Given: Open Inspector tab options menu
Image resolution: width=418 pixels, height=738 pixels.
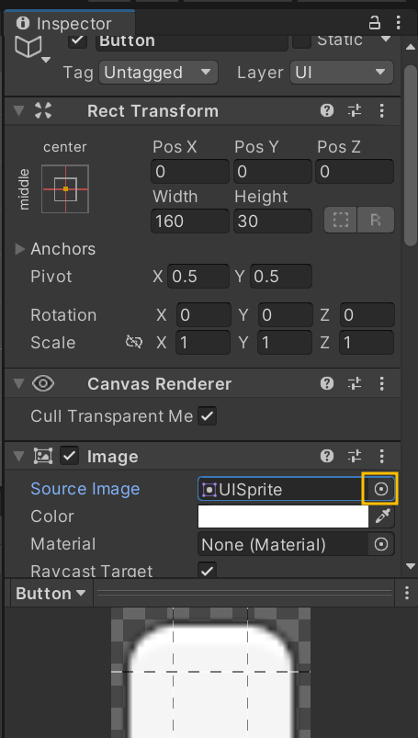Looking at the screenshot, I should (398, 23).
